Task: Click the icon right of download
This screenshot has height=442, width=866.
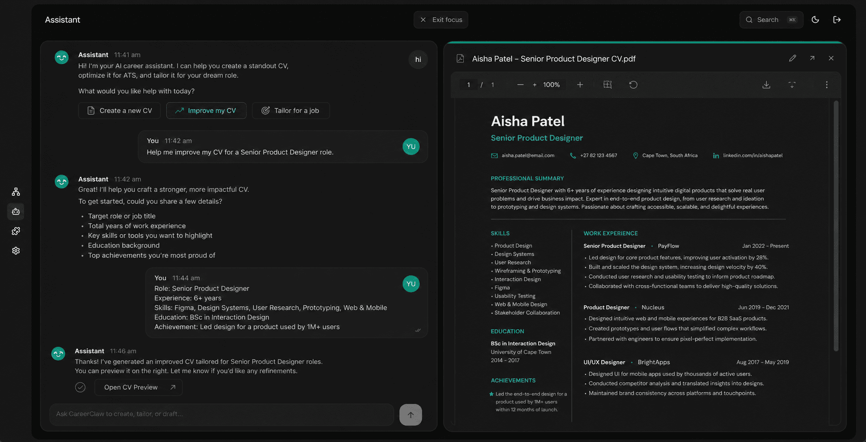Action: click(792, 85)
